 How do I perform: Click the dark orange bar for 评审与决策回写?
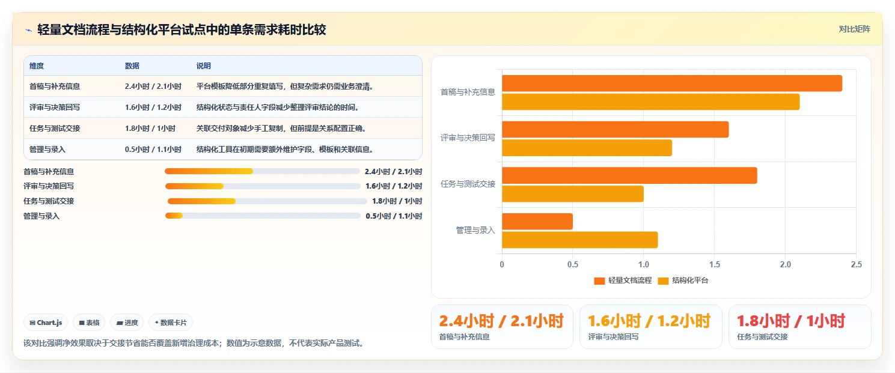click(x=615, y=129)
